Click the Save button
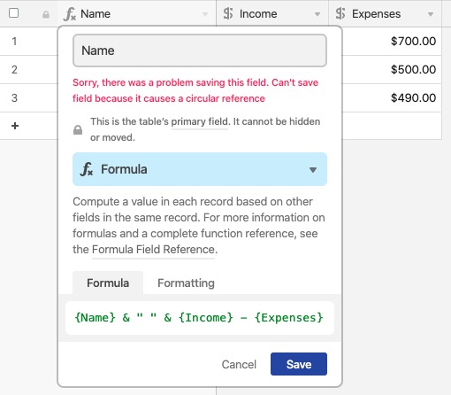Viewport: 451px width, 395px height. coord(299,364)
